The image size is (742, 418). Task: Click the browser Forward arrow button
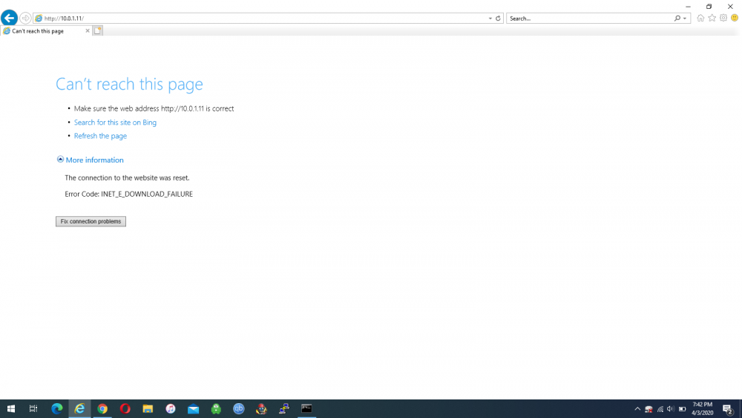[x=25, y=19]
